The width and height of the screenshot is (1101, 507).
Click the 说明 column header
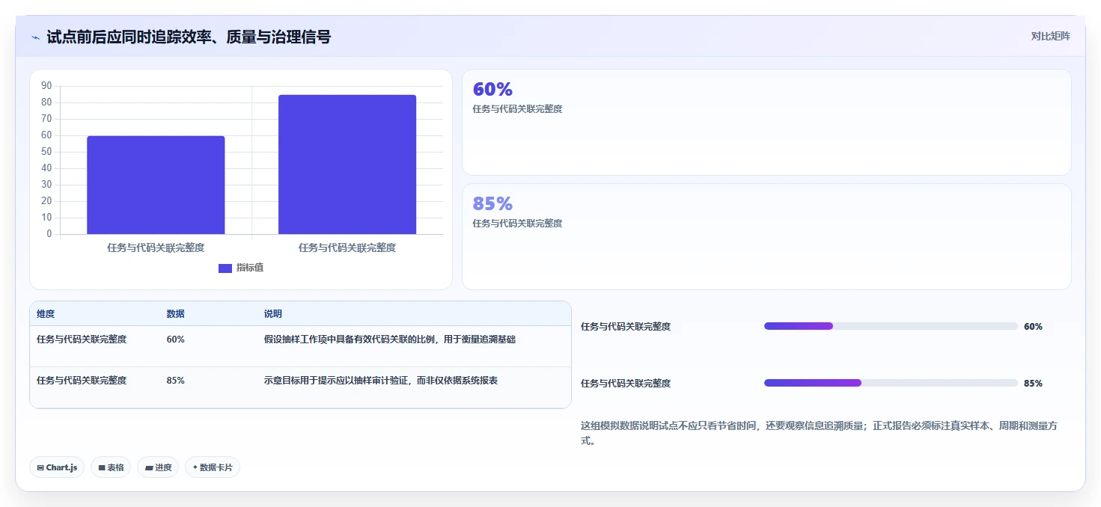point(273,314)
